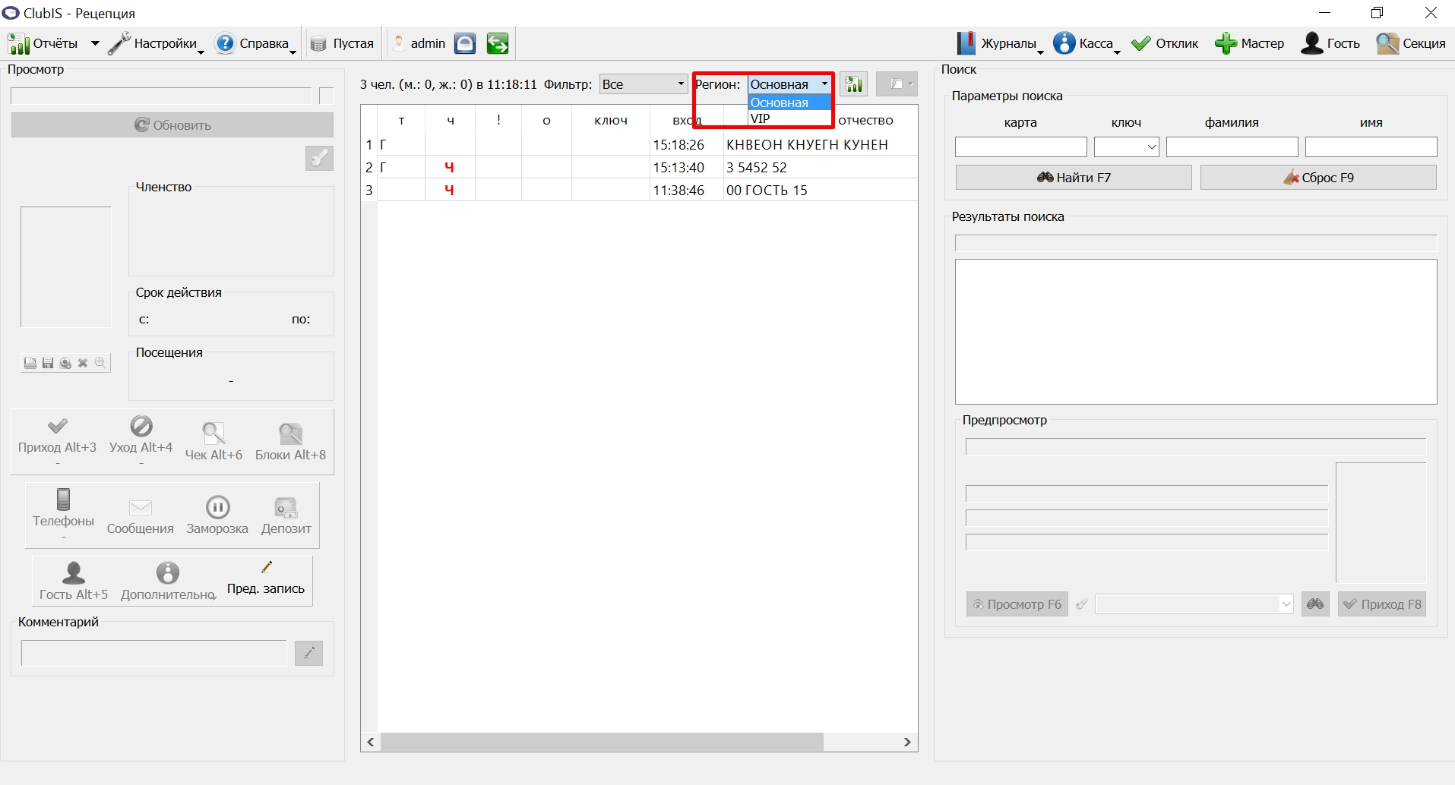Click the Блоки Alt+8 button
1455x785 pixels.
290,443
